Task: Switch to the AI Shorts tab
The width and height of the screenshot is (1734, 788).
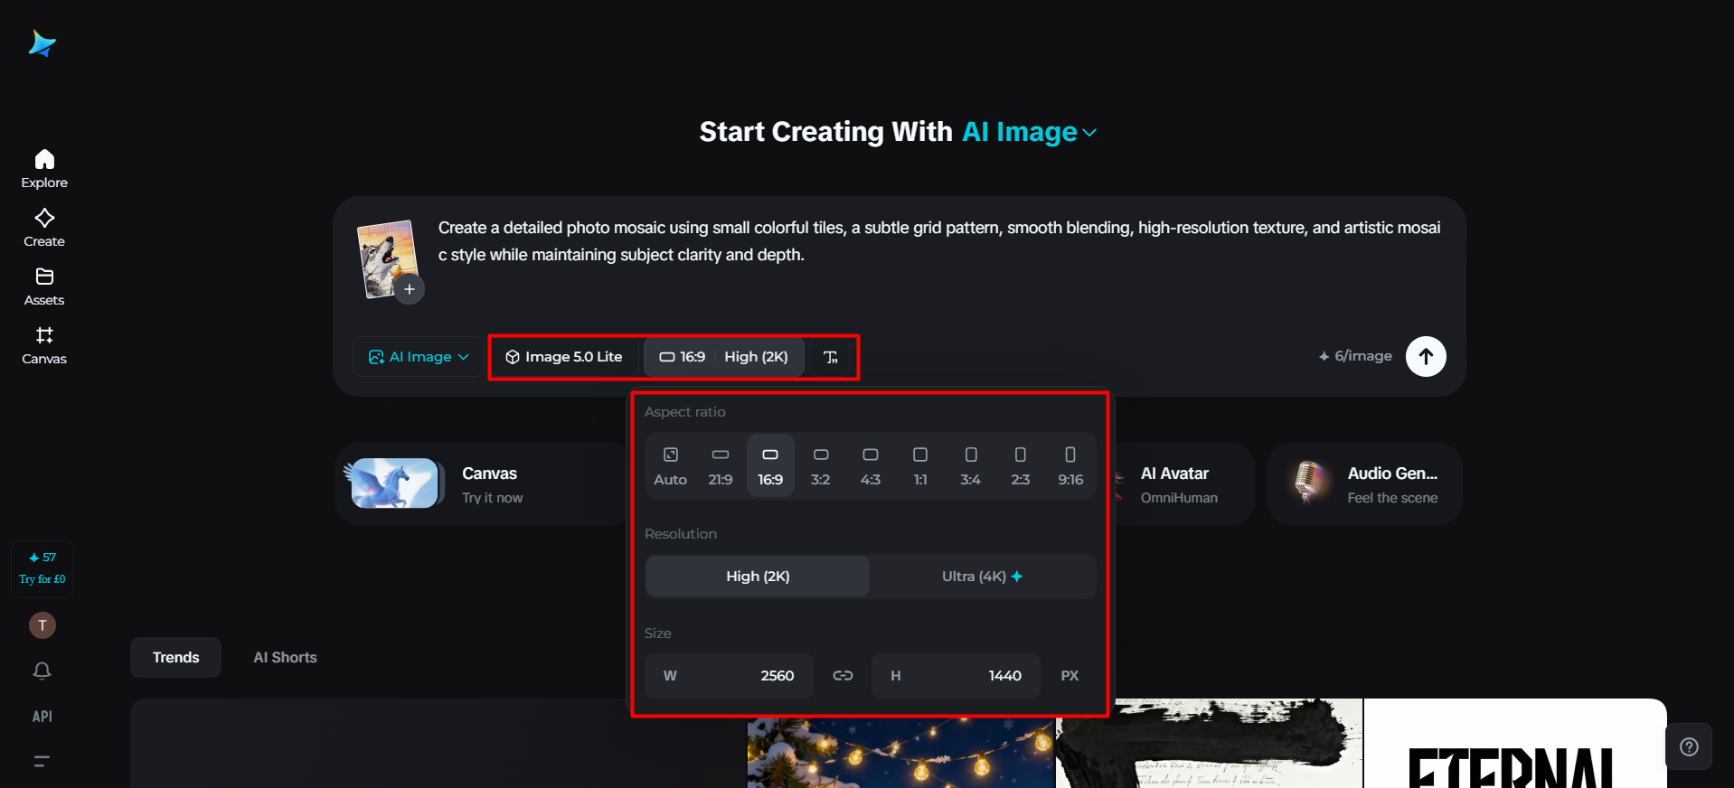Action: click(x=285, y=658)
